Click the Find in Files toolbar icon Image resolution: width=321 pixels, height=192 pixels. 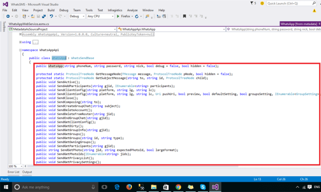[x=147, y=16]
